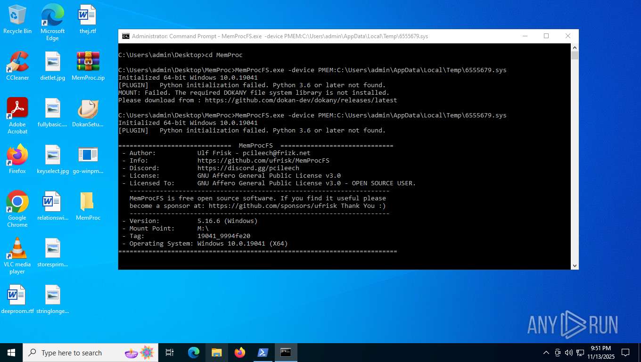
Task: Click the 'License: GNU Affero' line
Action: click(231, 176)
